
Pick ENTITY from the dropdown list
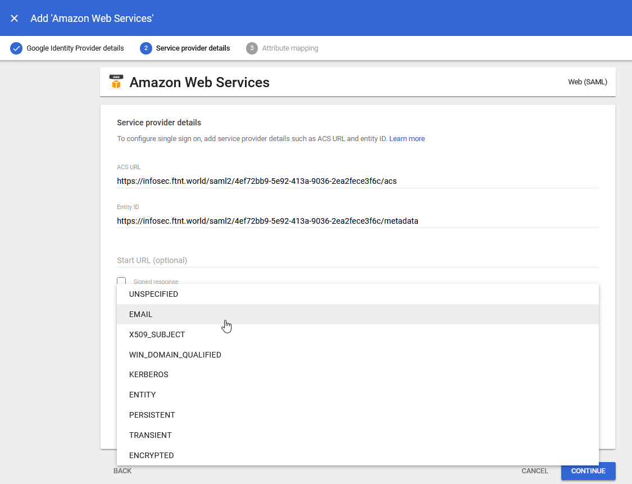[x=357, y=395]
